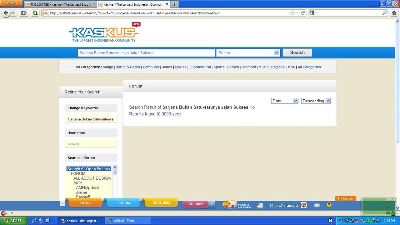Click the taskbar help question mark icon
Screen dimensions: 400x225
tap(331, 221)
